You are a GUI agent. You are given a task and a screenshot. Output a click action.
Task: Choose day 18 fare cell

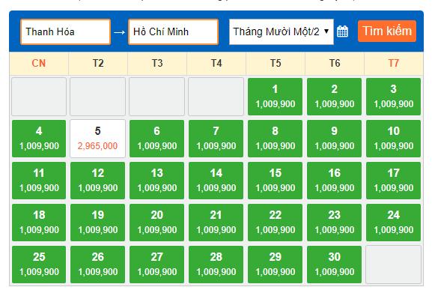(39, 223)
